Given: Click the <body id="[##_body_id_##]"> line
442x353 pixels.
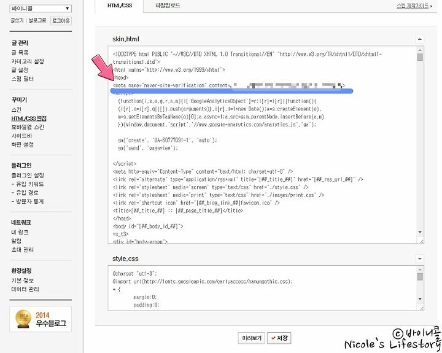Looking at the screenshot, I should coord(148,226).
